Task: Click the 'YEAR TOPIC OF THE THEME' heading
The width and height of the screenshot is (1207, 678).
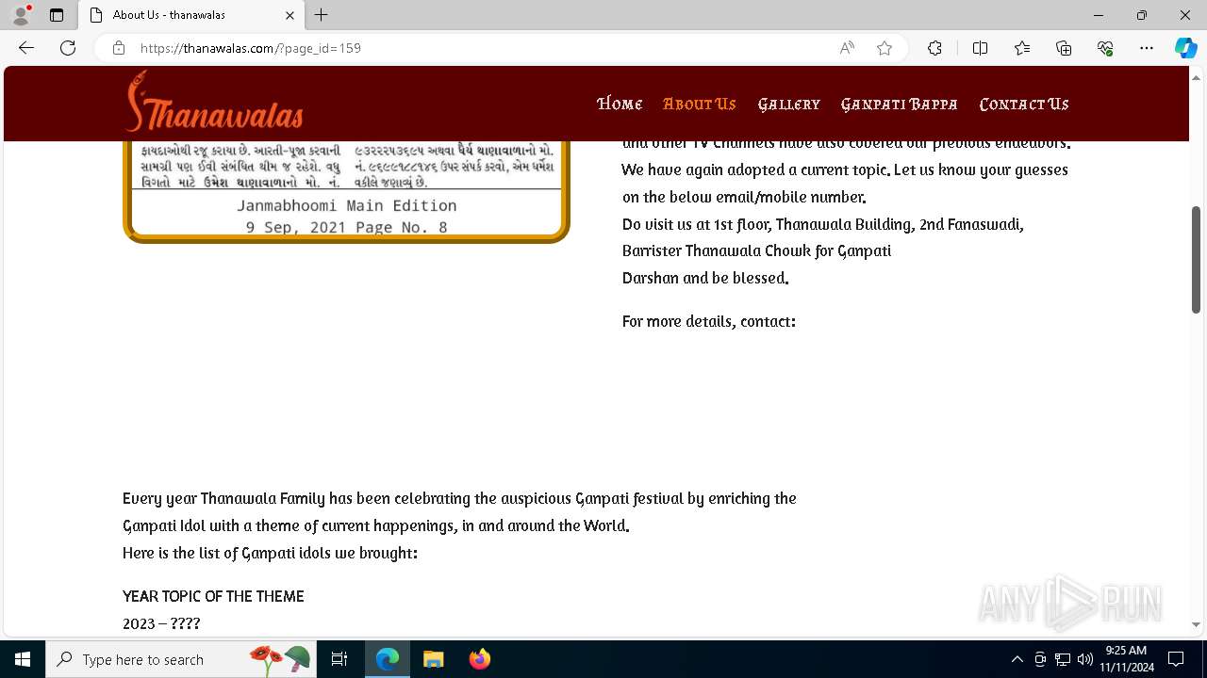Action: (213, 596)
